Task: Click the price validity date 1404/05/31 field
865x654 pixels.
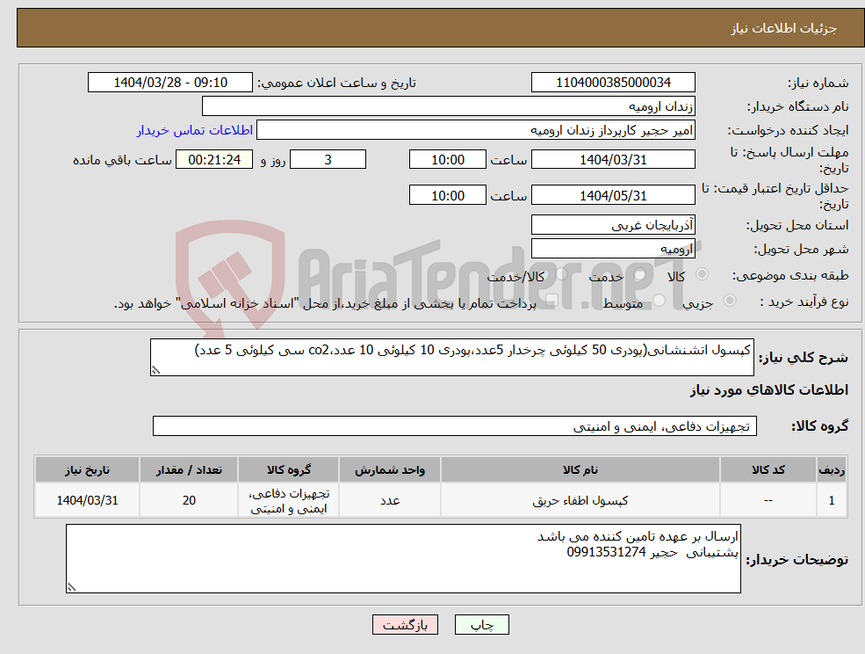Action: pos(613,195)
